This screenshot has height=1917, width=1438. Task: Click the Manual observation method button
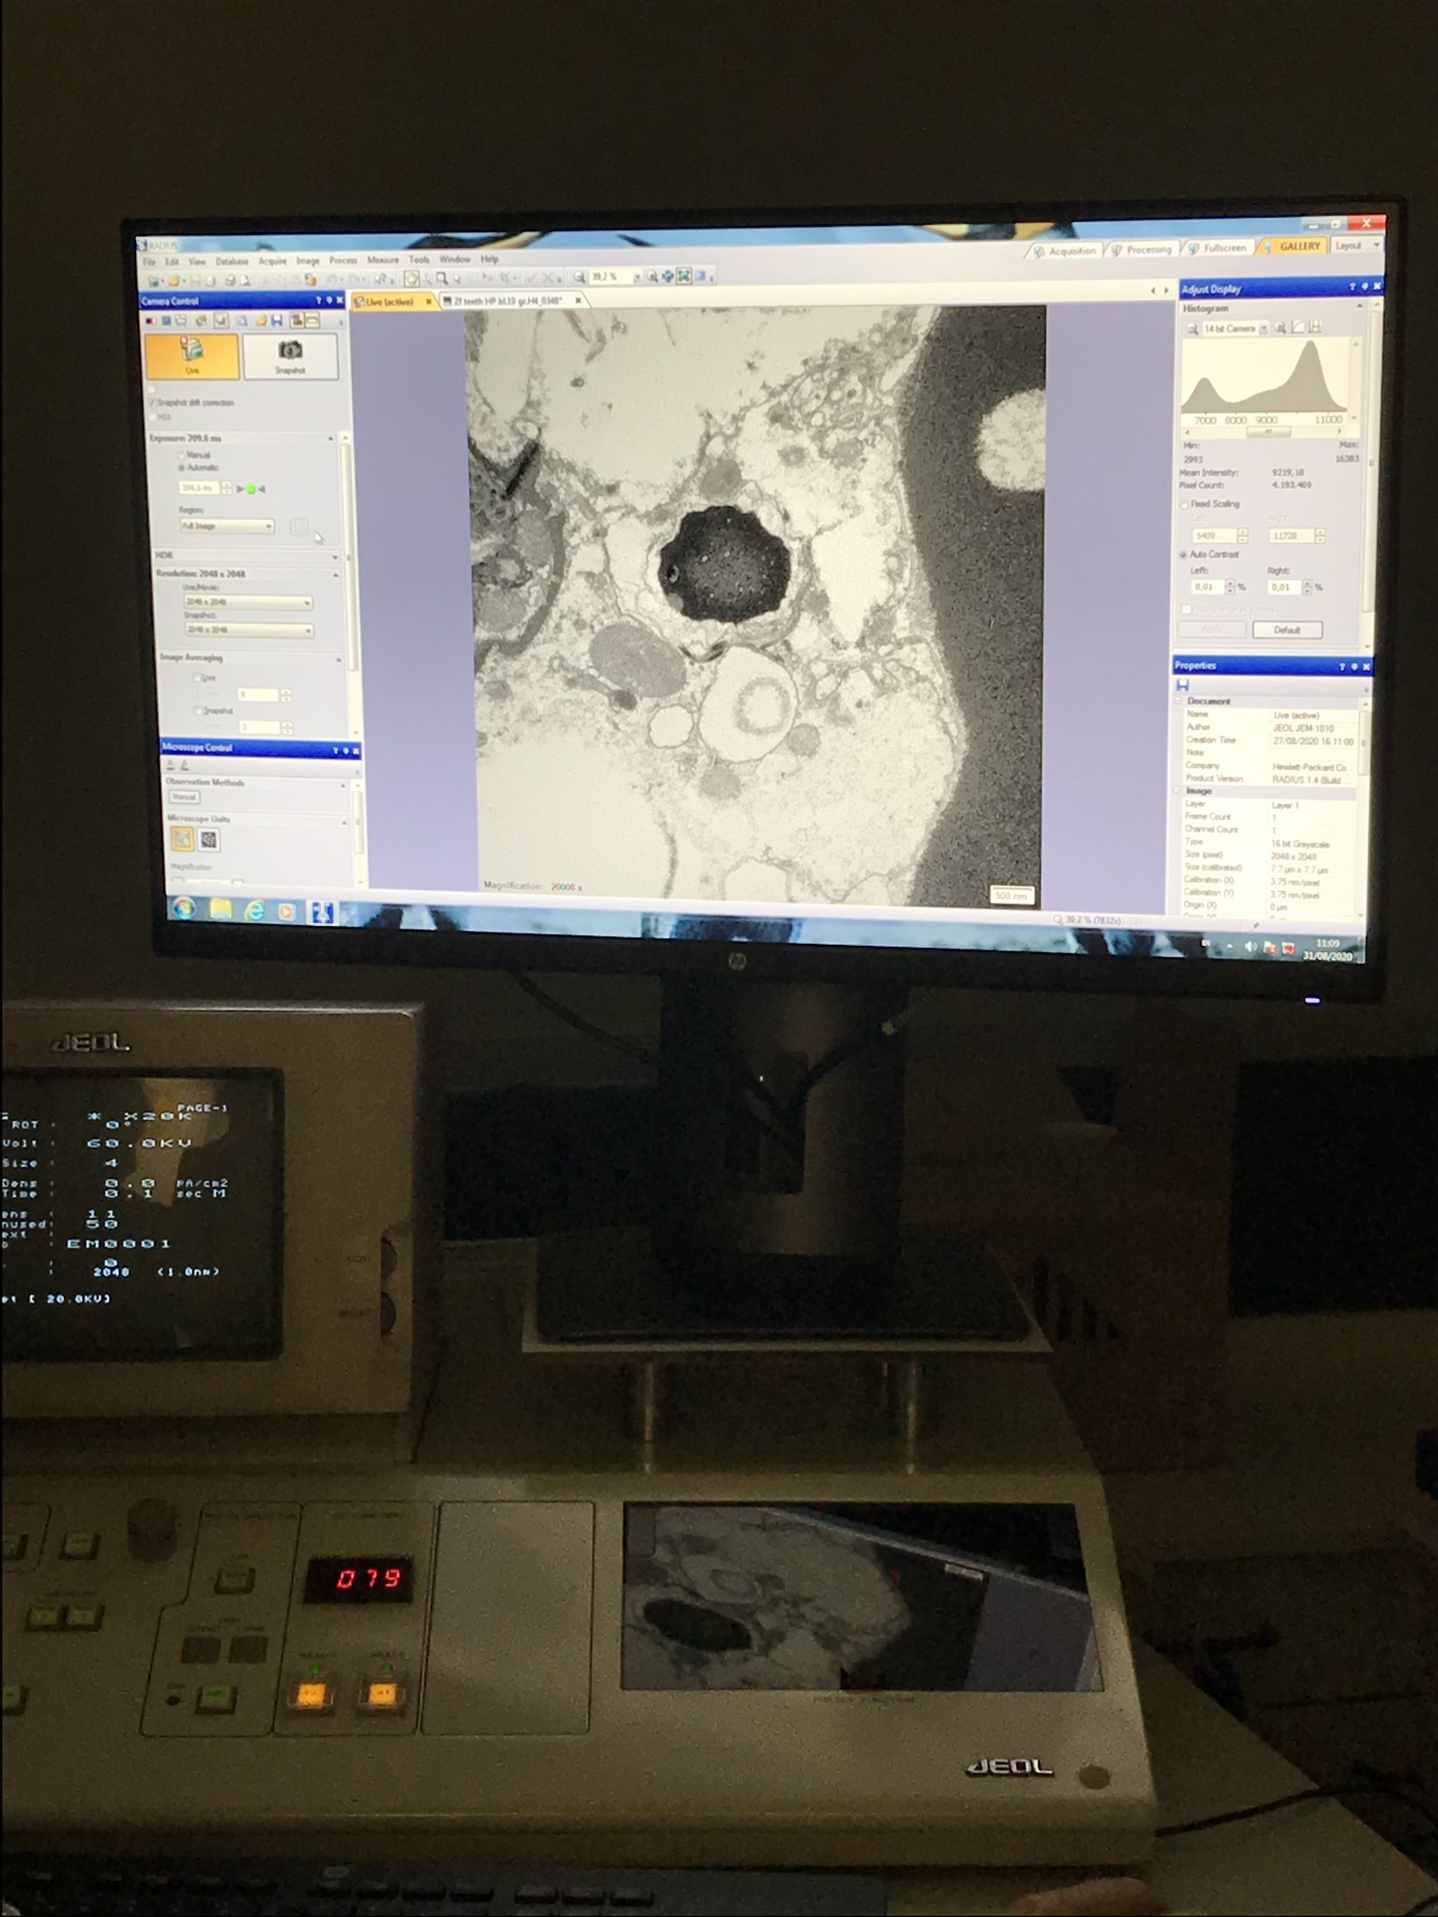(183, 797)
